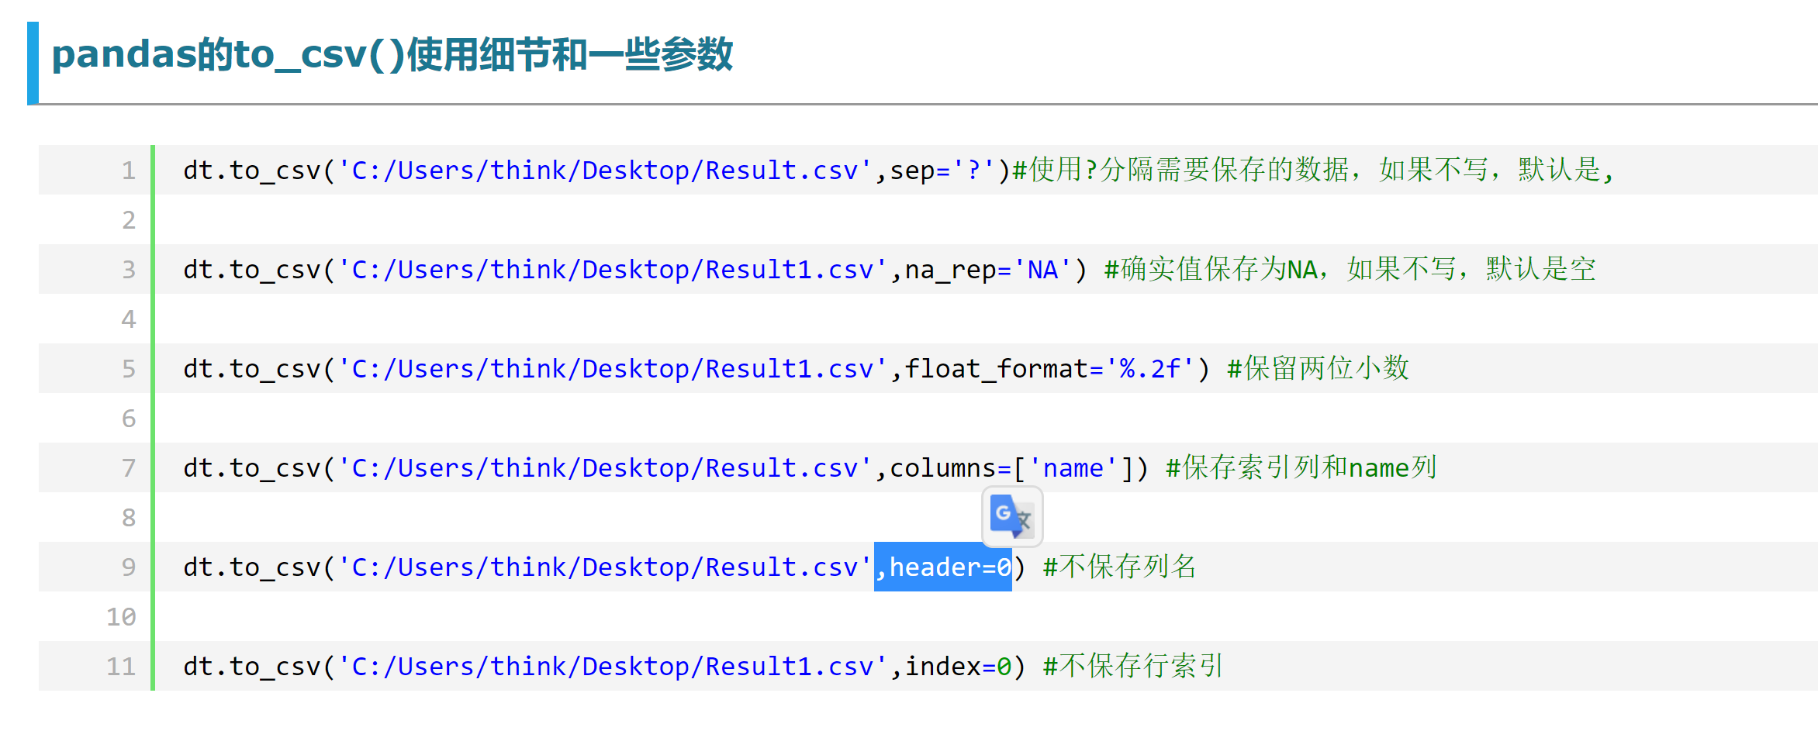Click the Google Translate popup icon
This screenshot has width=1818, height=755.
(1011, 516)
